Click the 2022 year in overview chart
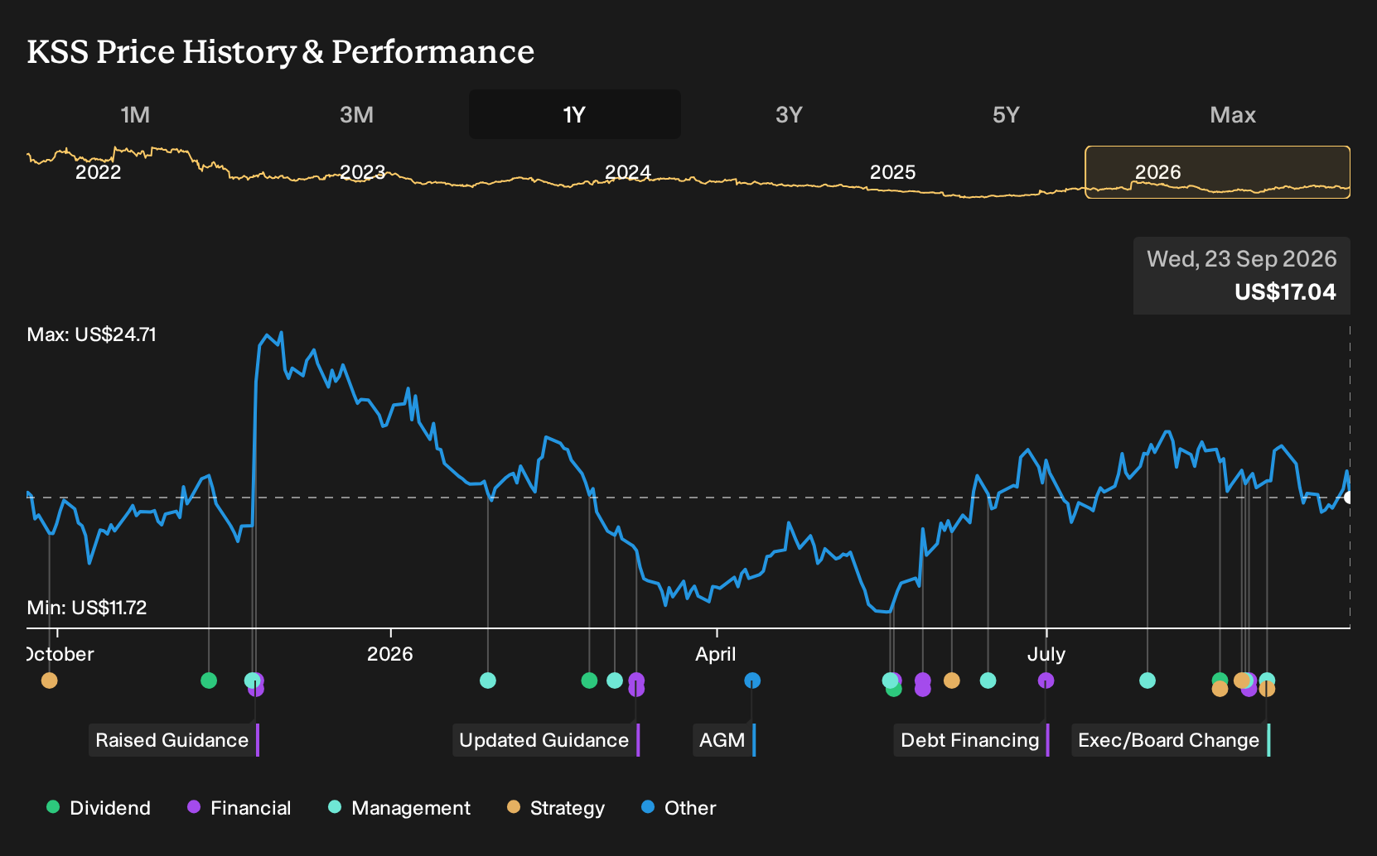This screenshot has width=1377, height=856. [x=98, y=172]
